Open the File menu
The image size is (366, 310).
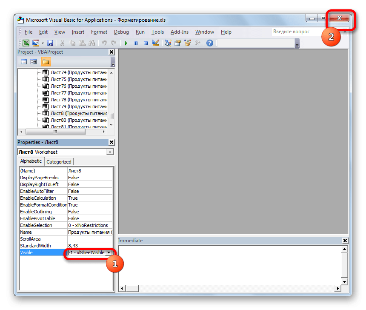coord(29,32)
